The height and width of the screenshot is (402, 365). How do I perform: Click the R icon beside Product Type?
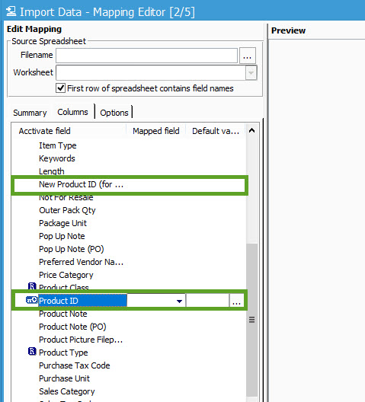coord(32,351)
